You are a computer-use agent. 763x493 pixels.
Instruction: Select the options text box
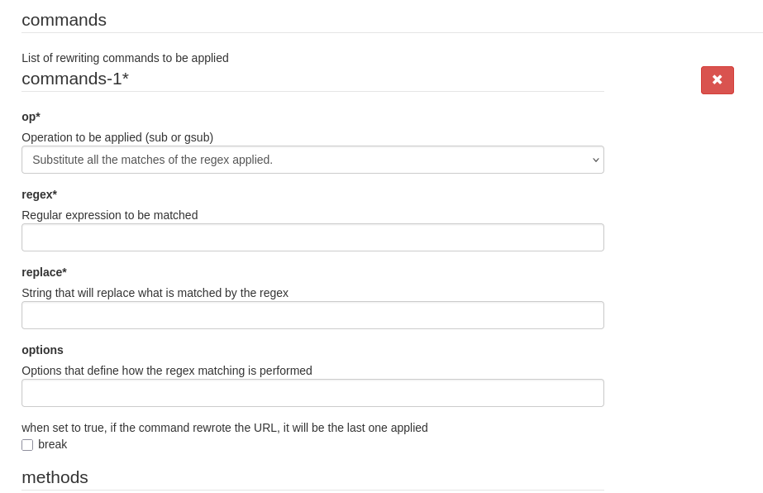(312, 393)
